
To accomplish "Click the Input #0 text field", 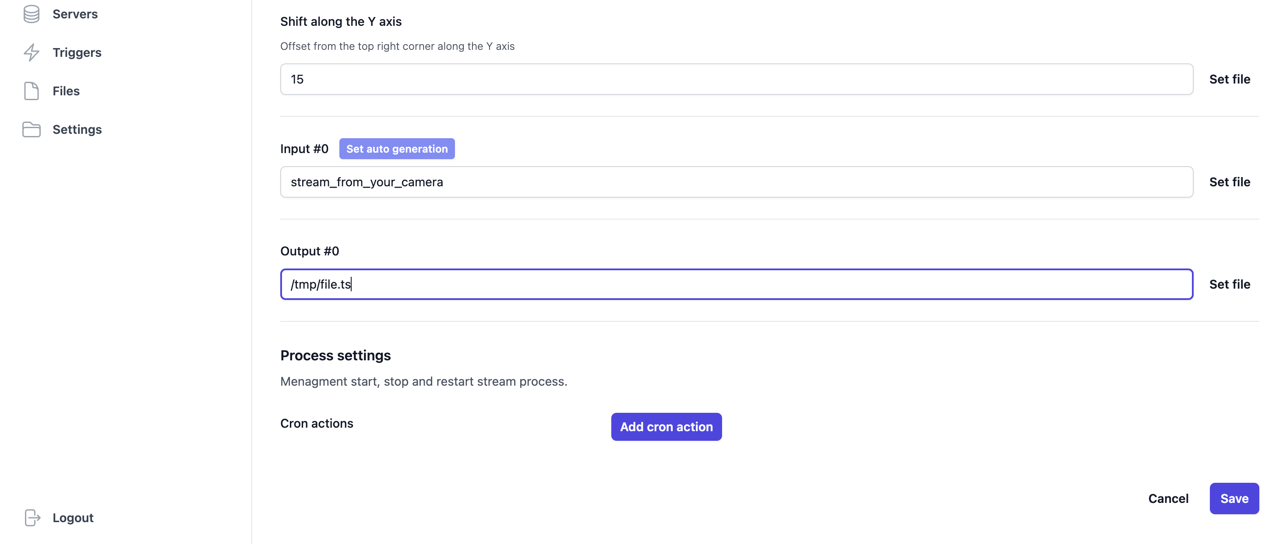I will tap(736, 182).
